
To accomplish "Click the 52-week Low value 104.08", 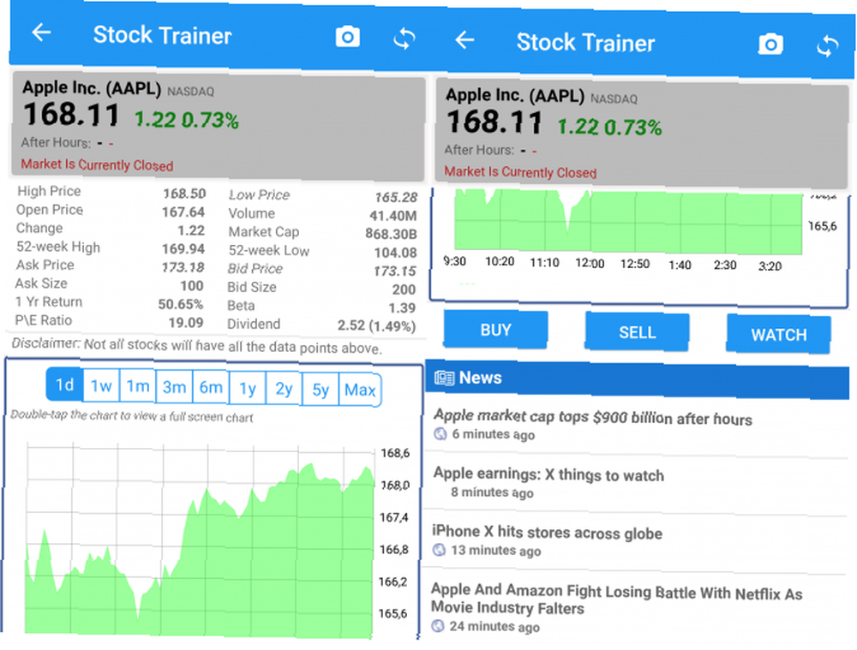I will click(x=395, y=253).
